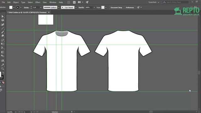Open the Select menu
The width and height of the screenshot is (201, 113).
click(x=30, y=2)
